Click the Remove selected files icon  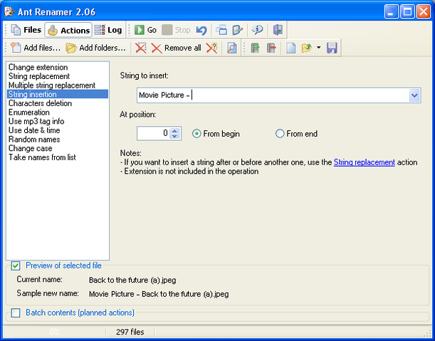point(141,48)
